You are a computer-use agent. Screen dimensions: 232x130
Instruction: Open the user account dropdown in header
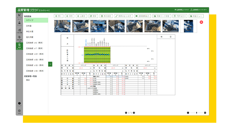(x=198, y=10)
